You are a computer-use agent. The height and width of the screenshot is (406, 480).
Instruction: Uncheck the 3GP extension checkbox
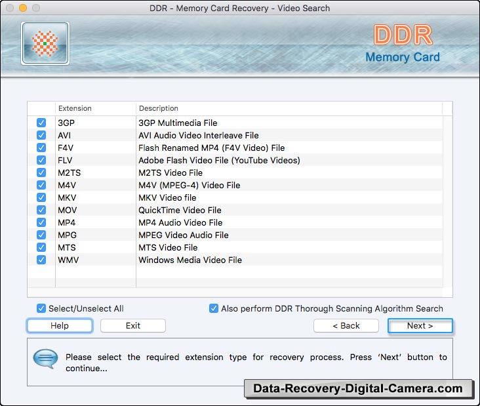point(41,123)
